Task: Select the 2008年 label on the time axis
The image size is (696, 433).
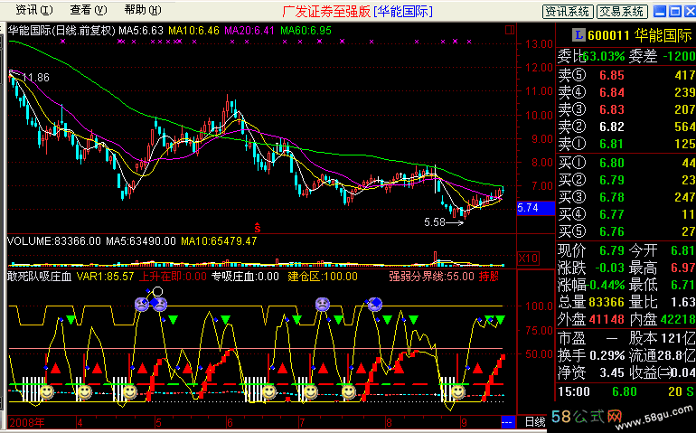Action: [x=26, y=422]
